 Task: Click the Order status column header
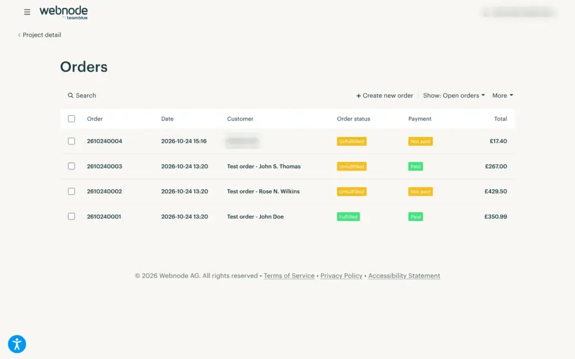(354, 119)
